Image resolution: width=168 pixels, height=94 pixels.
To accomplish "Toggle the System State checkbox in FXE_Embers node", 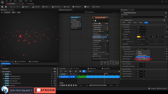I will 80,28.
